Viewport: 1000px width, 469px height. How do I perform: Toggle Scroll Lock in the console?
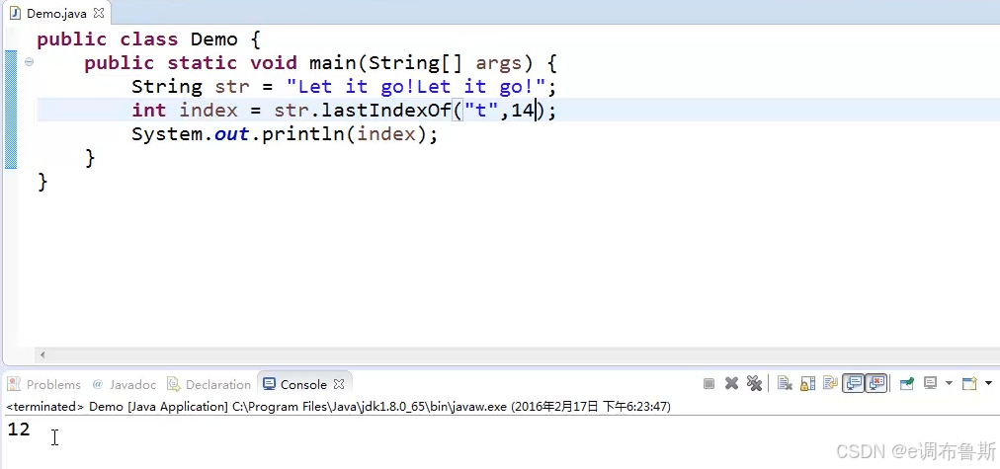[807, 384]
